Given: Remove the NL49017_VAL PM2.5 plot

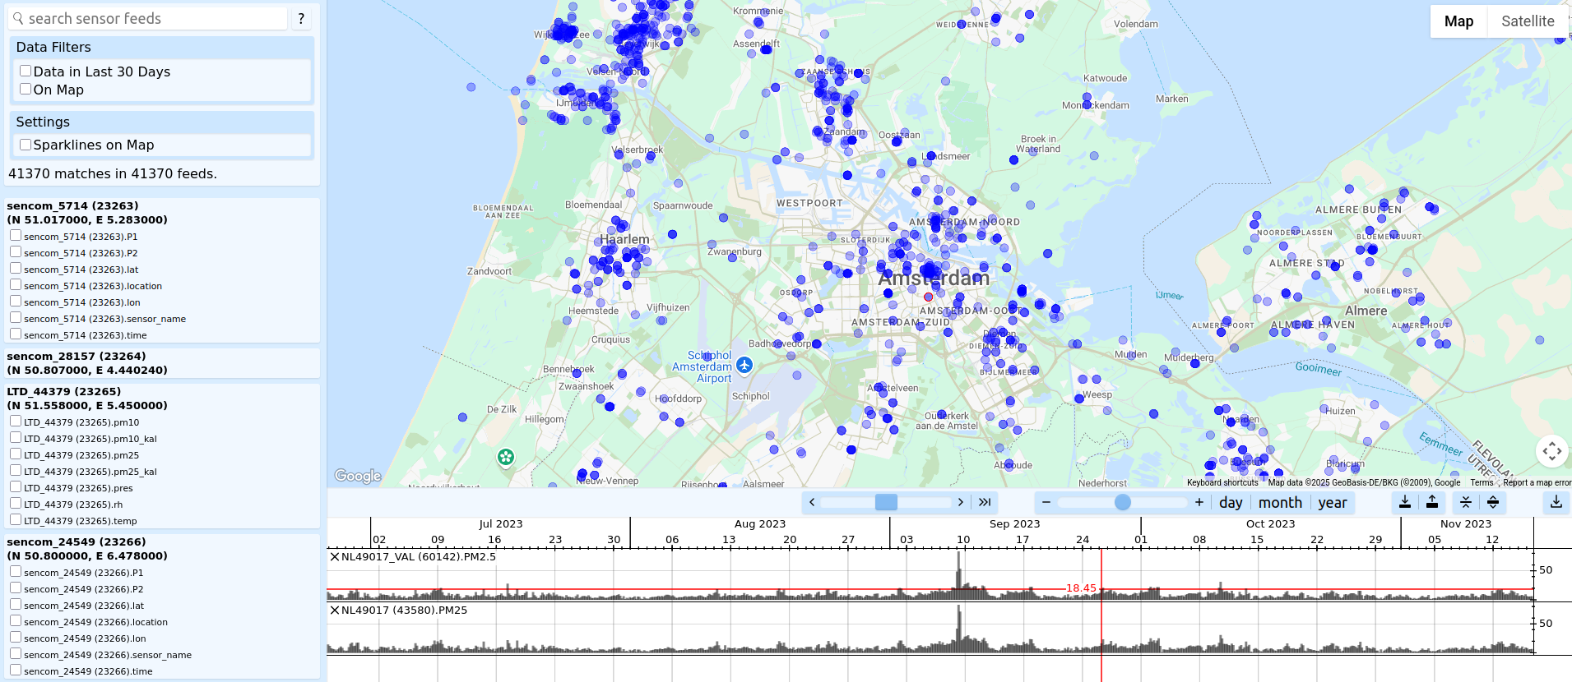Looking at the screenshot, I should click(x=335, y=557).
